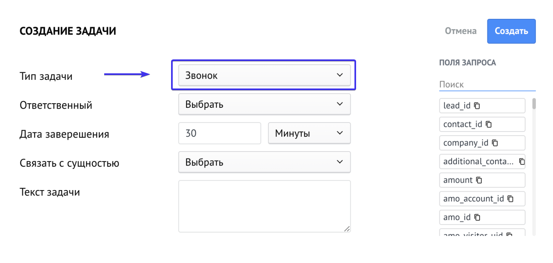
Task: Copy the amo_visitor_uid field icon
Action: [510, 235]
